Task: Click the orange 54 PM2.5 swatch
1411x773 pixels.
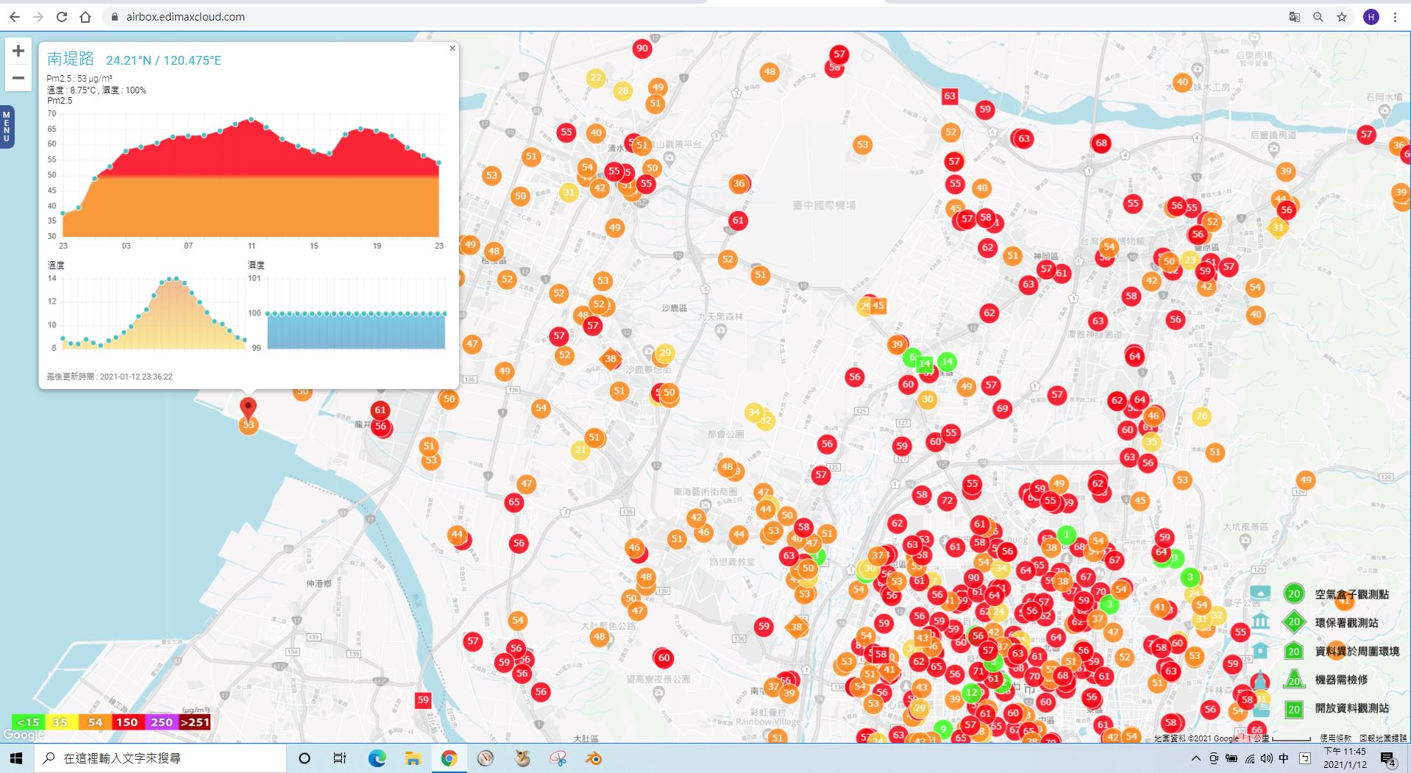Action: 96,722
